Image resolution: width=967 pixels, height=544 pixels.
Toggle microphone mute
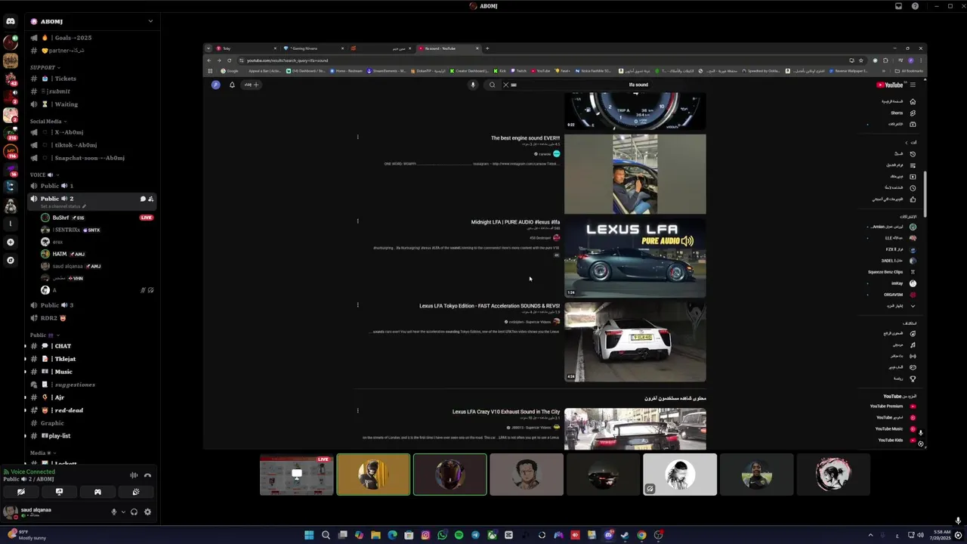[x=114, y=512]
